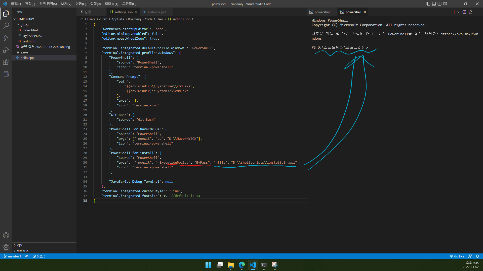This screenshot has height=271, width=483.
Task: Open notifications bell in status bar
Action: 477,256
